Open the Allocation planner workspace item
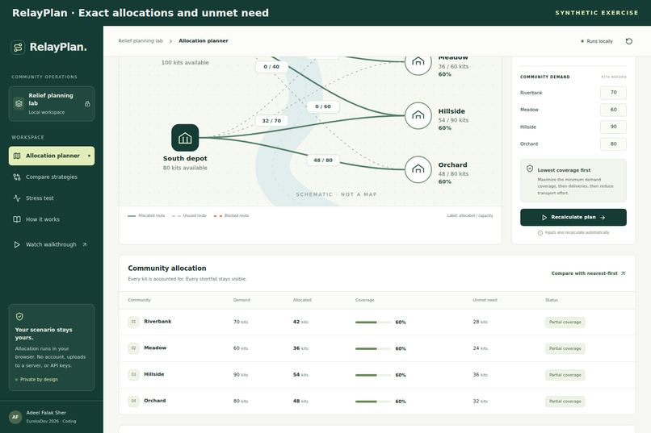This screenshot has width=651, height=433. pos(52,156)
